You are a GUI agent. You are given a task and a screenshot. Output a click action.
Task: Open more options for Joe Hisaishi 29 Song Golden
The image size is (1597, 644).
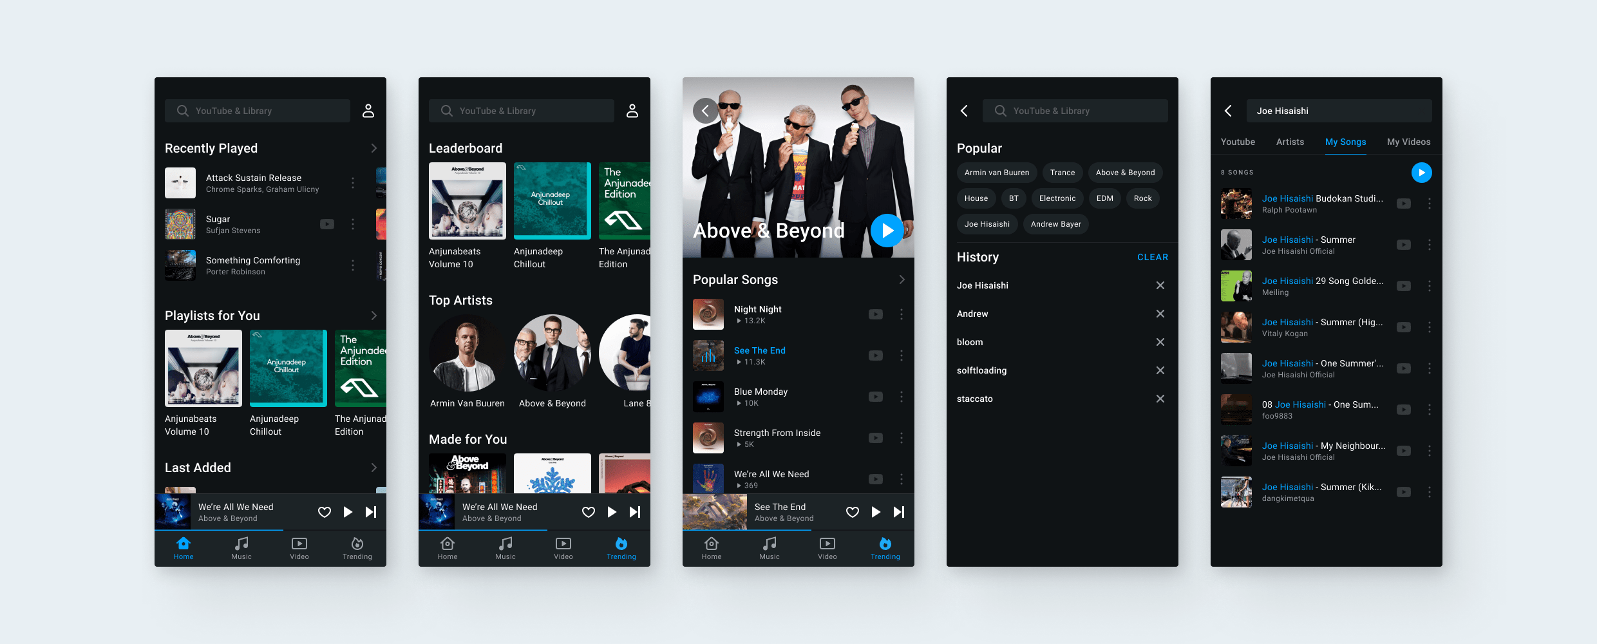pos(1430,286)
